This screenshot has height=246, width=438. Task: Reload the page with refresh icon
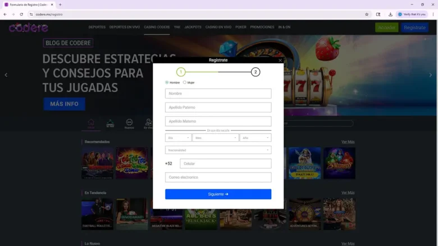(21, 15)
